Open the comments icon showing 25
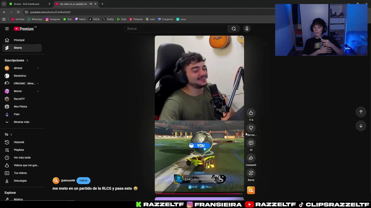Screen dimensions: 371x208 pos(251,143)
